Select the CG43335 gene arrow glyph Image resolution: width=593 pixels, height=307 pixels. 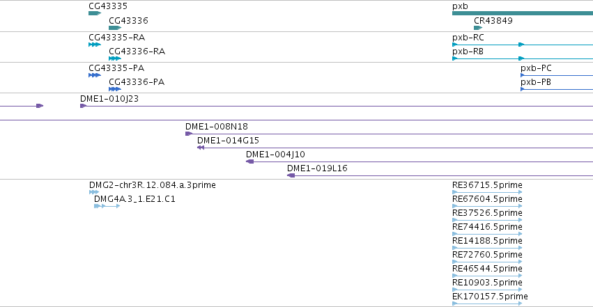95,13
